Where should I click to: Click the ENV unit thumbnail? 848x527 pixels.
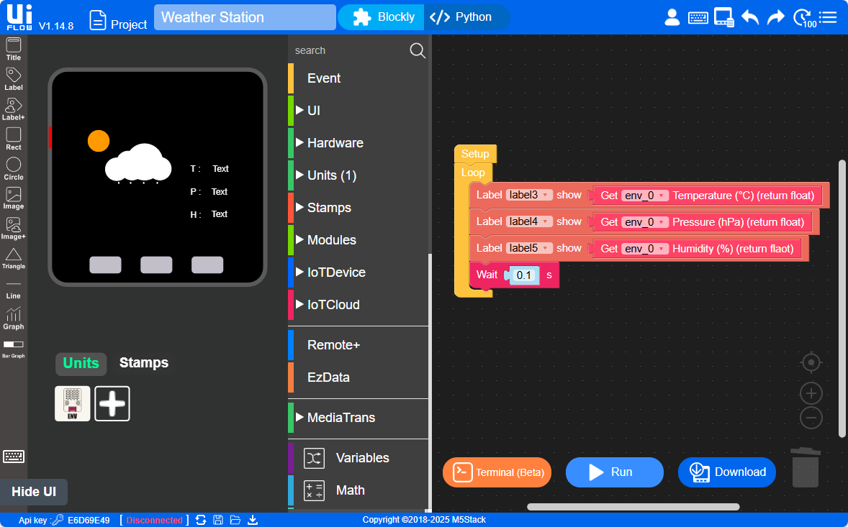pyautogui.click(x=73, y=403)
